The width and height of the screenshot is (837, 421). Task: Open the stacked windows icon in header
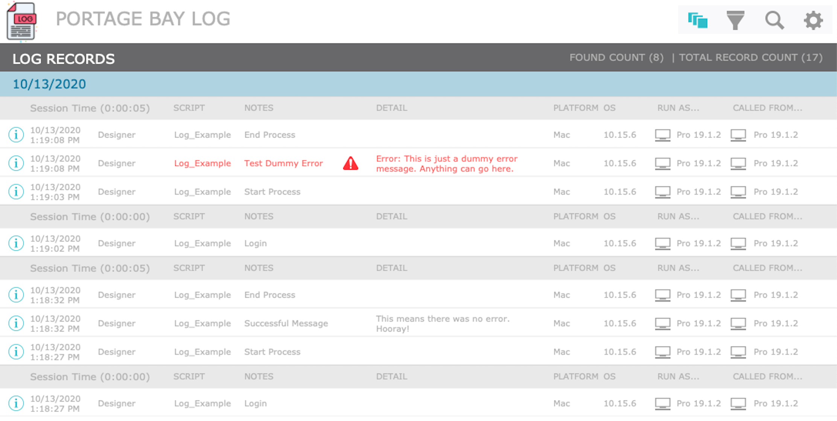(x=697, y=20)
